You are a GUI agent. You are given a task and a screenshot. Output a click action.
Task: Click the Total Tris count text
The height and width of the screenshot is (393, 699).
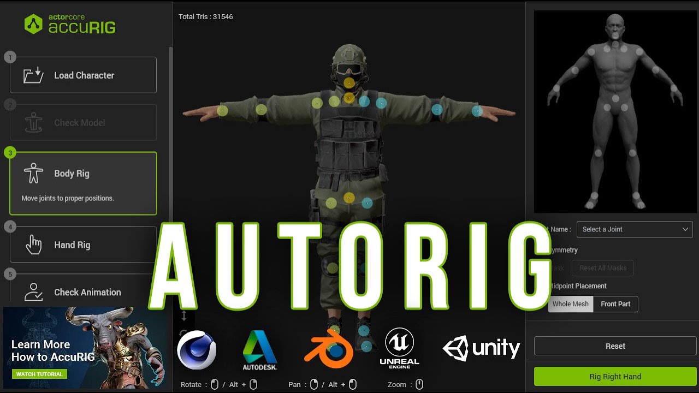click(206, 17)
